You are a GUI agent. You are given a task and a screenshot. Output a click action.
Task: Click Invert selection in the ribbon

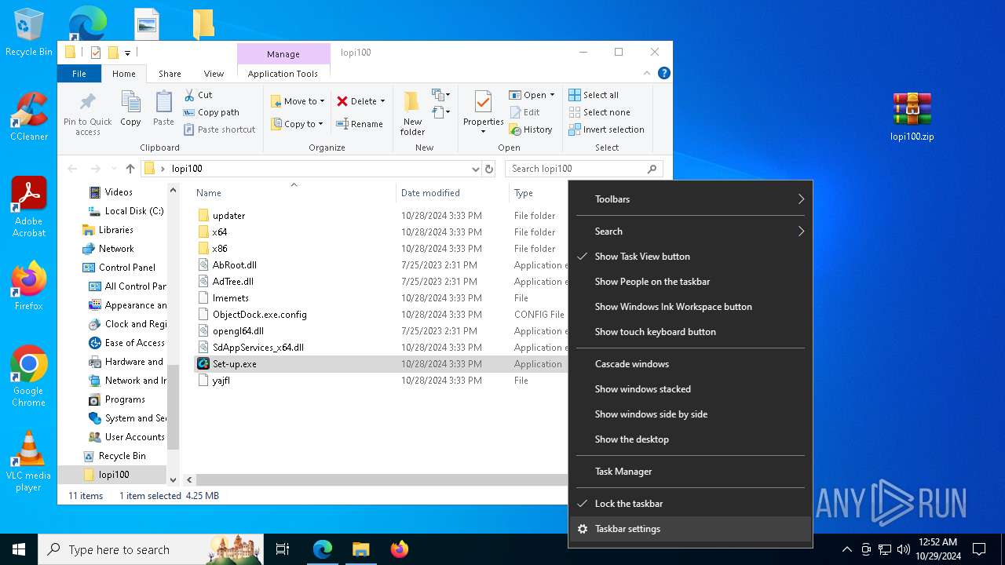pyautogui.click(x=606, y=129)
